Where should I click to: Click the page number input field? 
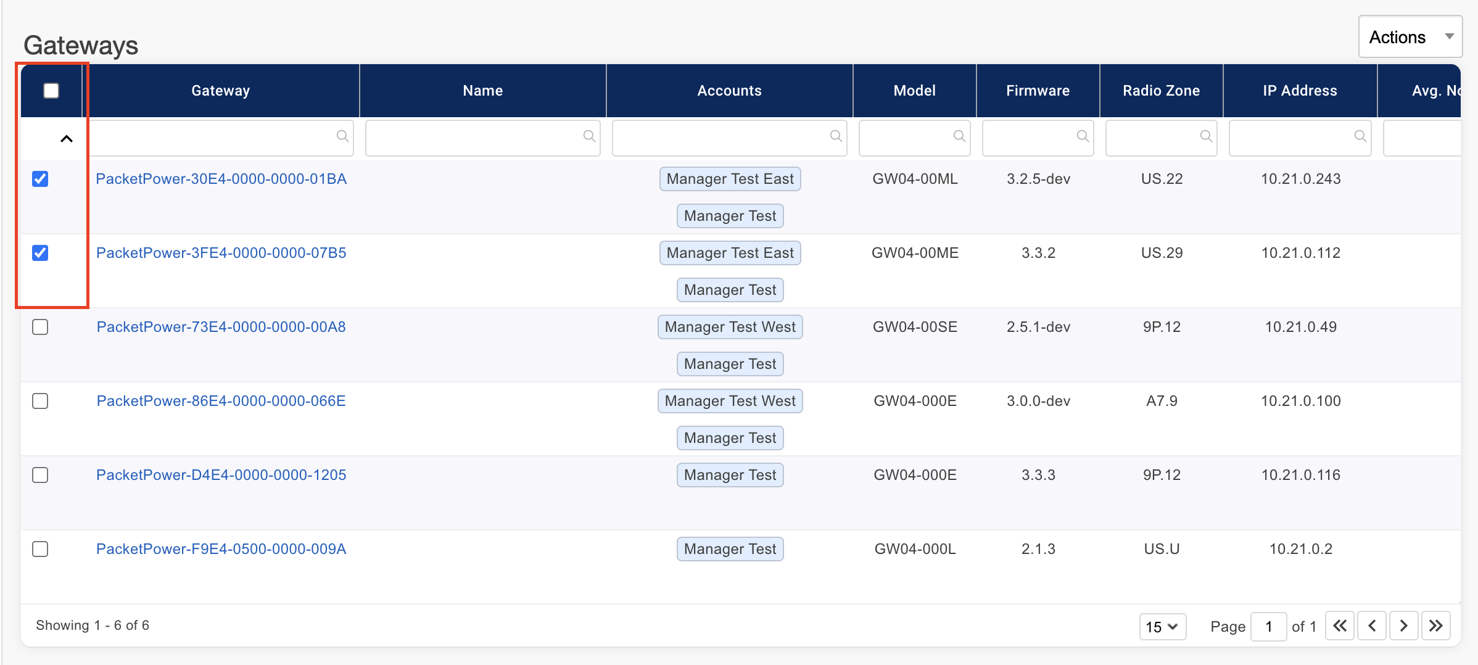point(1268,626)
